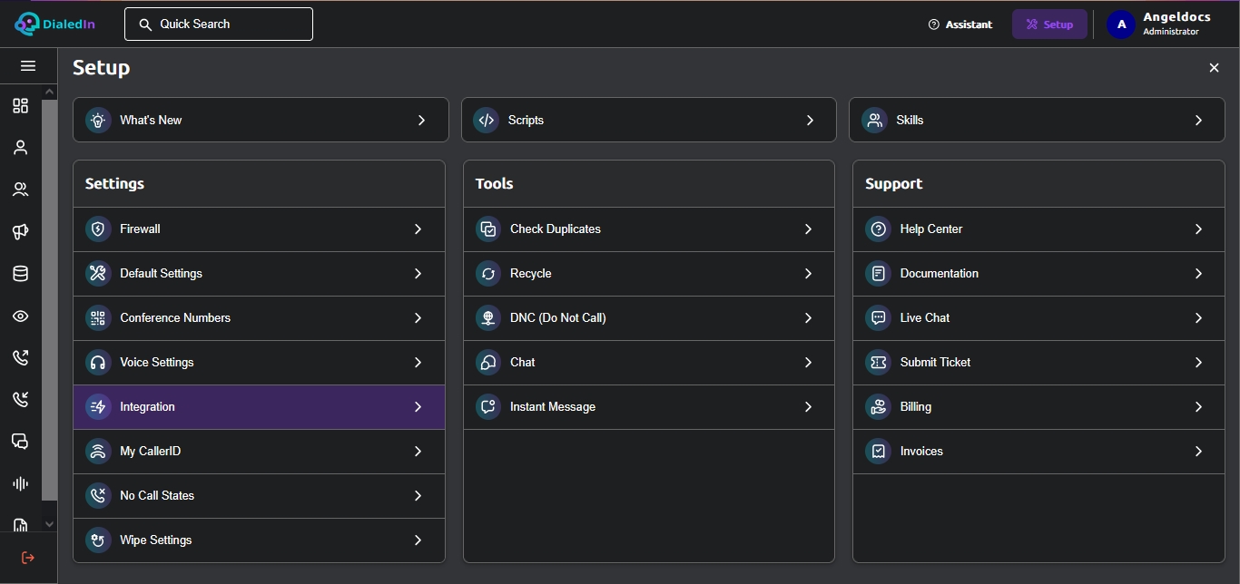
Task: Toggle the hamburger menu in sidebar
Action: point(28,66)
